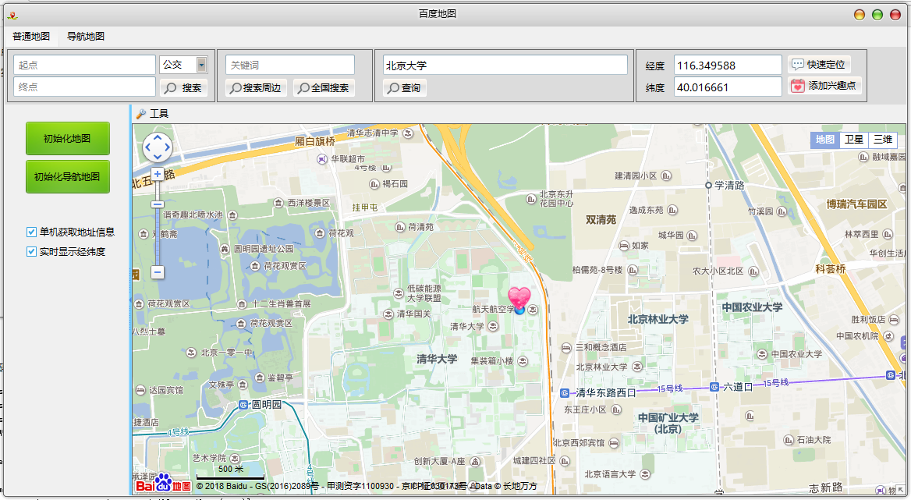Click the 全国搜索 nationwide search button
Screen dimensions: 911x500
324,87
